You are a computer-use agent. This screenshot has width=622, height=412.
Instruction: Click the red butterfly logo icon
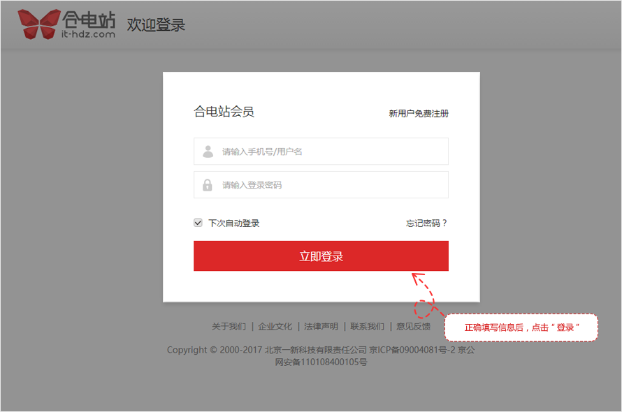pyautogui.click(x=38, y=24)
